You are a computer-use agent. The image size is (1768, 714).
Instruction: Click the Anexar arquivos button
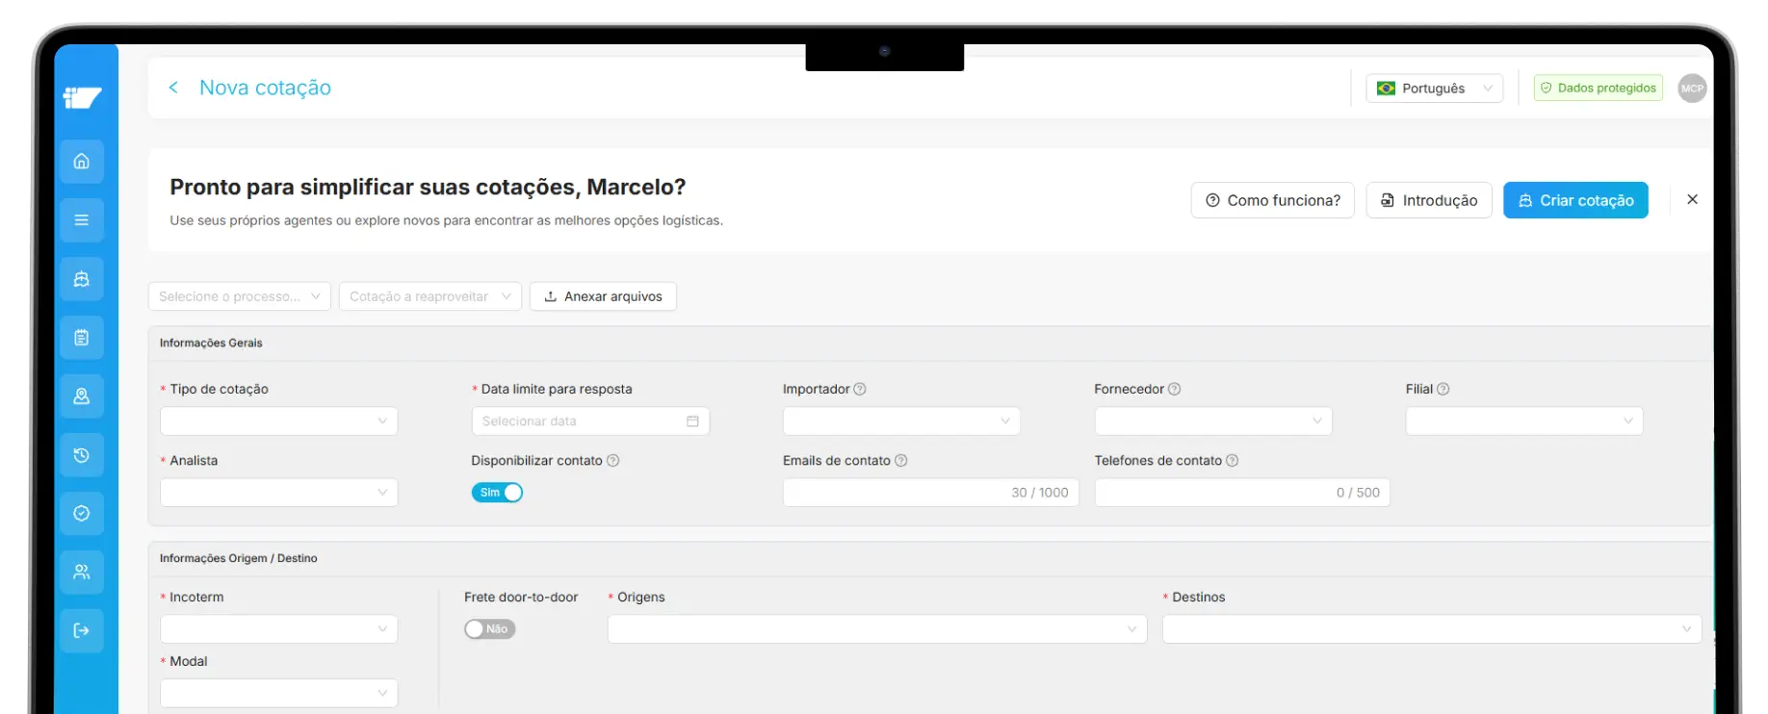603,296
